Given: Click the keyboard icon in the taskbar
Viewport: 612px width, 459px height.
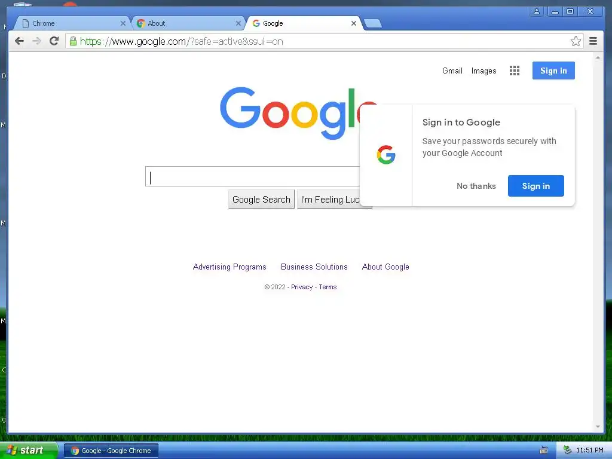Looking at the screenshot, I should 544,451.
